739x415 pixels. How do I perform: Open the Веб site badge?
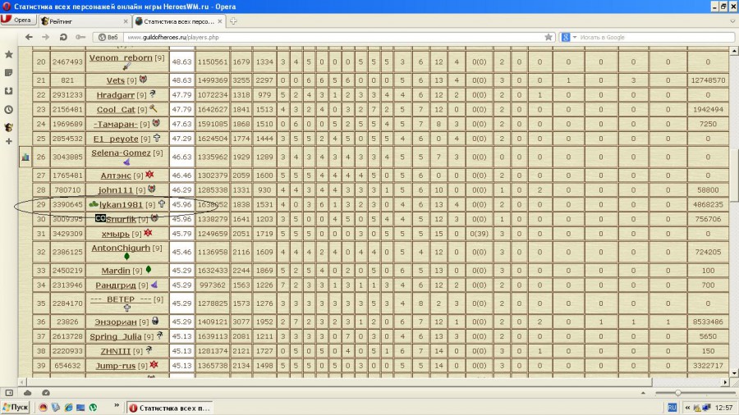pyautogui.click(x=108, y=37)
